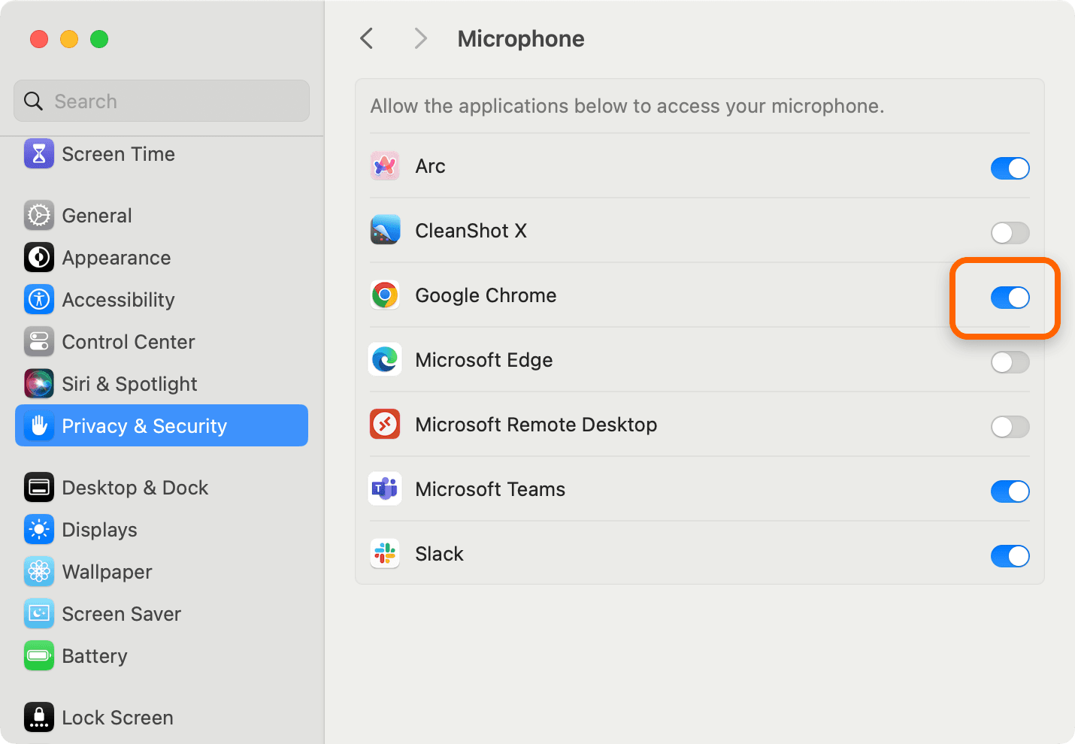
Task: Open Desktop & Dock settings
Action: coord(162,488)
